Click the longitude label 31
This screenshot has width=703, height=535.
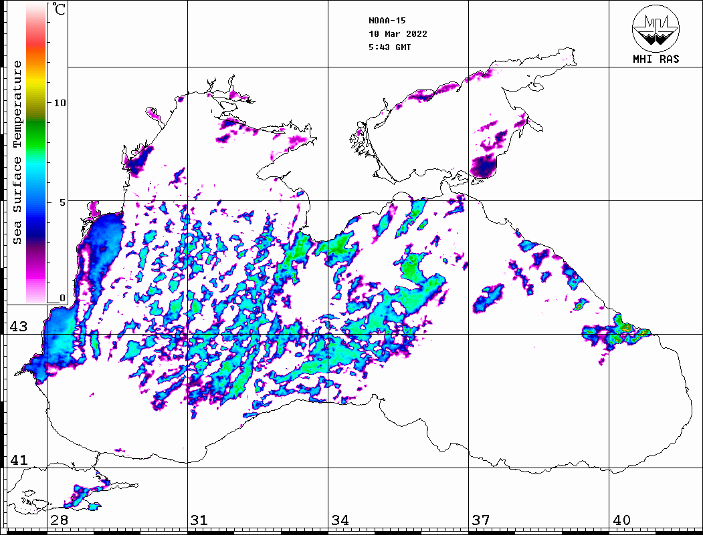coord(199,520)
